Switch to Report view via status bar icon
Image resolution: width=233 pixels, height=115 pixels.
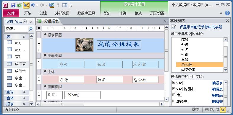point(207,110)
